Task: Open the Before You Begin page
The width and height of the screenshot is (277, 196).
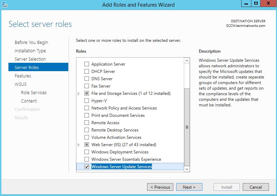Action: 31,42
